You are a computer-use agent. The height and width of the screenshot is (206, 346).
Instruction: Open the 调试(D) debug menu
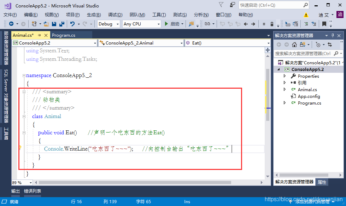click(x=115, y=15)
